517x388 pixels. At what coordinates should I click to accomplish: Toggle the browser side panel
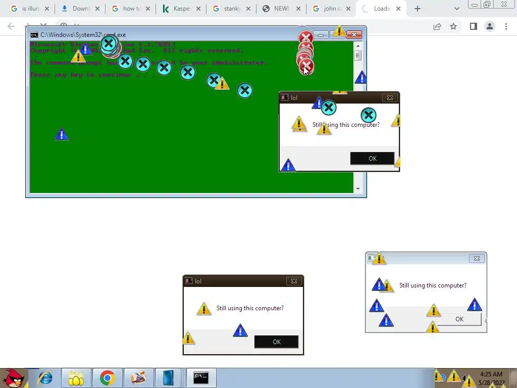(x=474, y=26)
